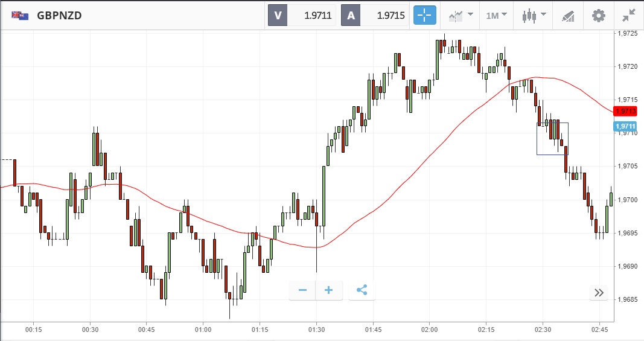644x341 pixels.
Task: Open chart settings gear
Action: pyautogui.click(x=598, y=15)
